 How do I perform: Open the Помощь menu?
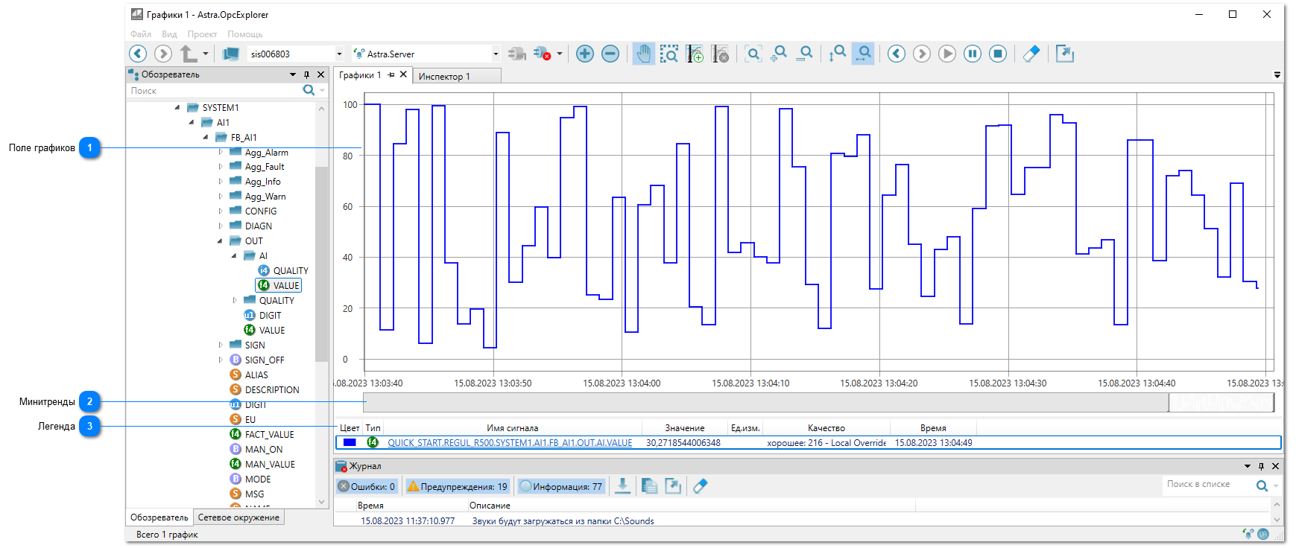(245, 34)
